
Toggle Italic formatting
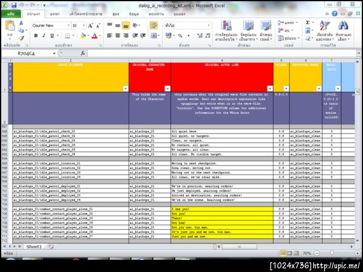[44, 36]
